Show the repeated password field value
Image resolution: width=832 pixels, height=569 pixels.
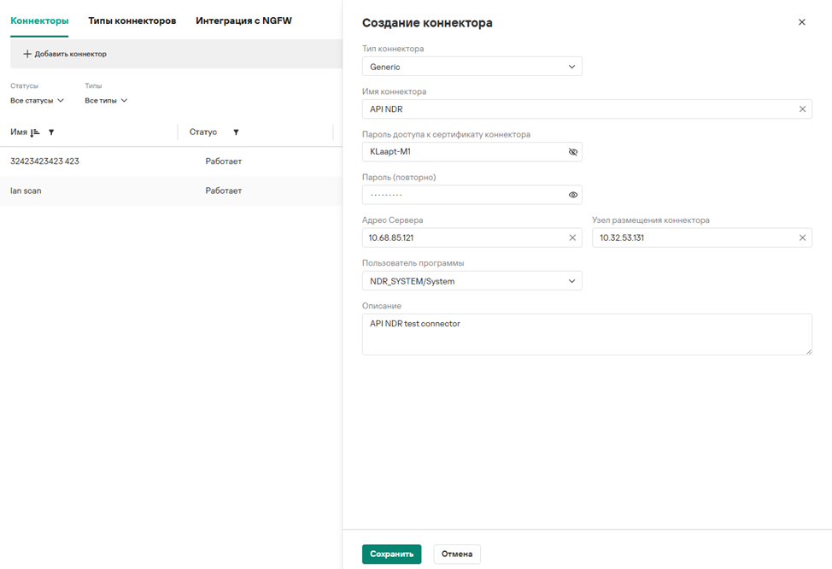(x=573, y=195)
